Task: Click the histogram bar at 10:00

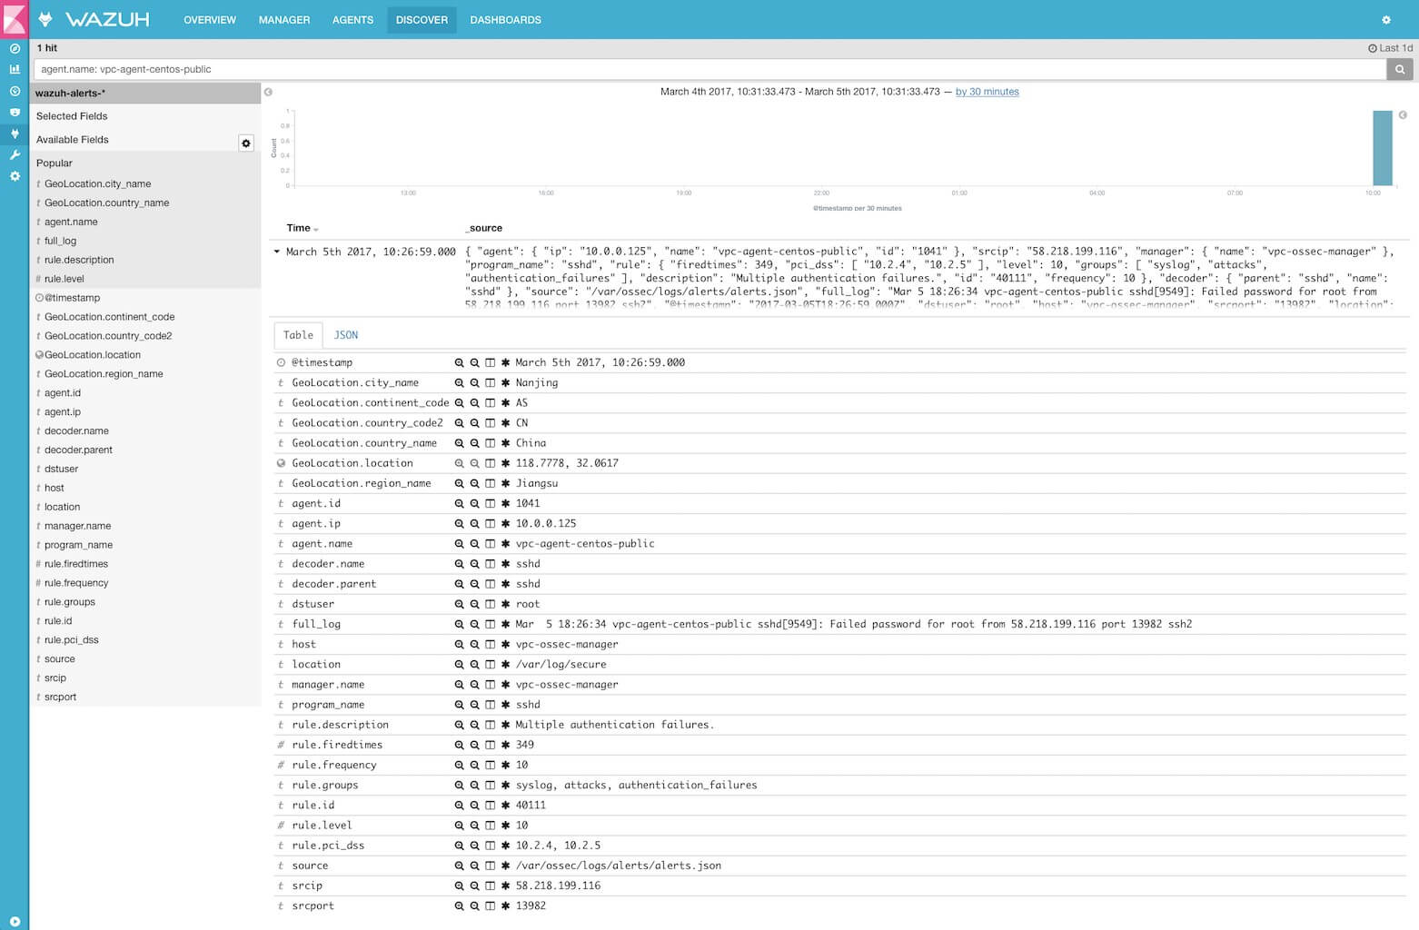Action: [x=1382, y=148]
